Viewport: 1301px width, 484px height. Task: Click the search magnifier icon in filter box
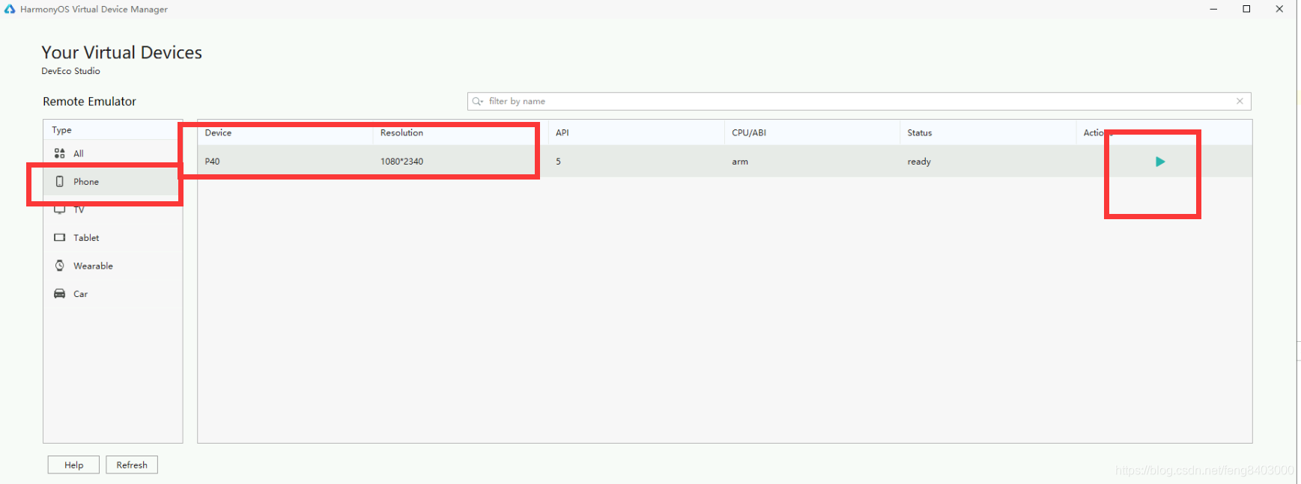pyautogui.click(x=477, y=101)
